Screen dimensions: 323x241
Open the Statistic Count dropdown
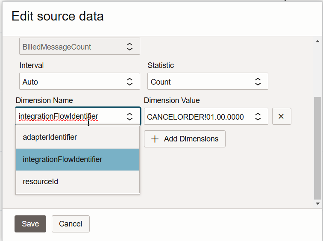[x=258, y=82]
